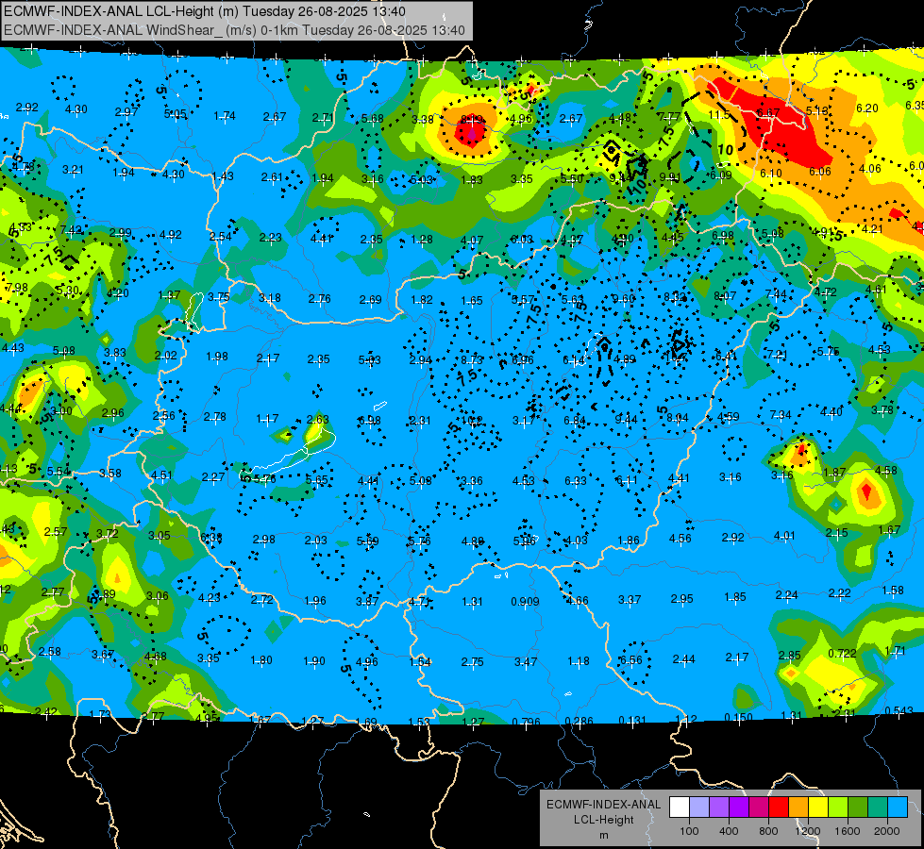Click the wind shear value '11.5'
Screen dimensions: 924x849
tap(719, 115)
